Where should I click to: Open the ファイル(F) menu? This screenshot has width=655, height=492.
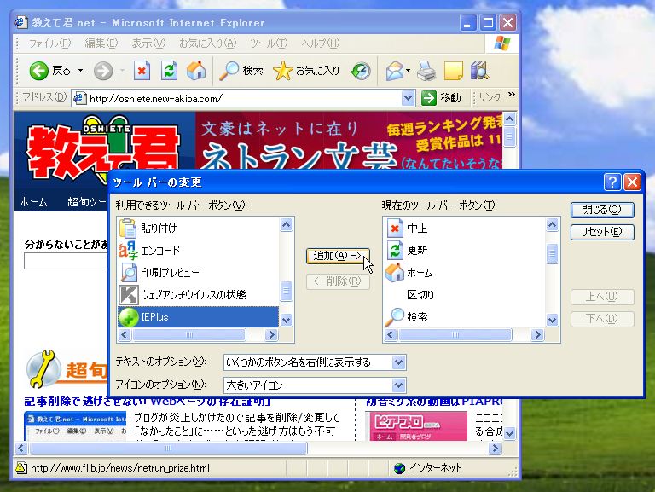point(49,43)
